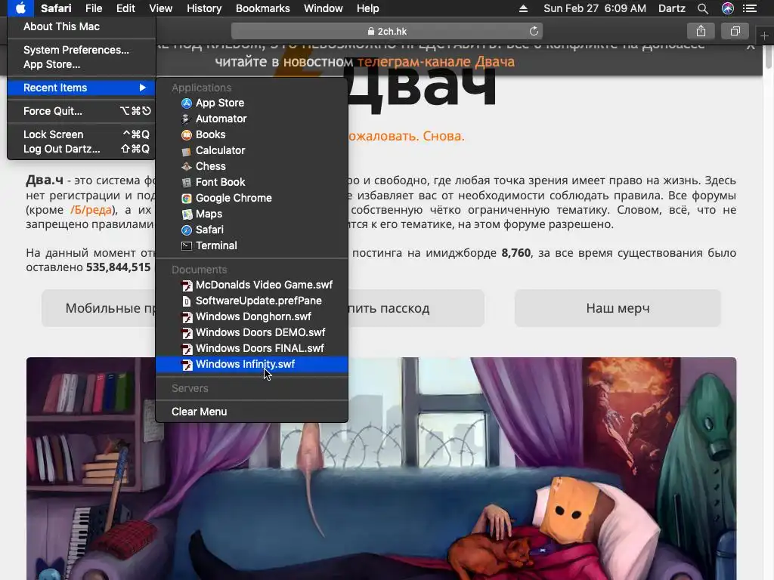Open the Bookmarks menu
Screen dimensions: 774x580
point(262,8)
